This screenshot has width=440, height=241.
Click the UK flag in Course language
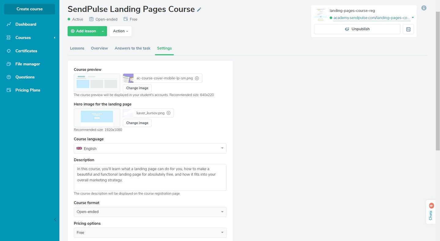pyautogui.click(x=79, y=148)
